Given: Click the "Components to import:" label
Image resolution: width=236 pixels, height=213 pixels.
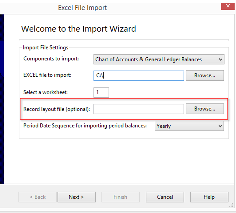Looking at the screenshot, I should pyautogui.click(x=51, y=59).
